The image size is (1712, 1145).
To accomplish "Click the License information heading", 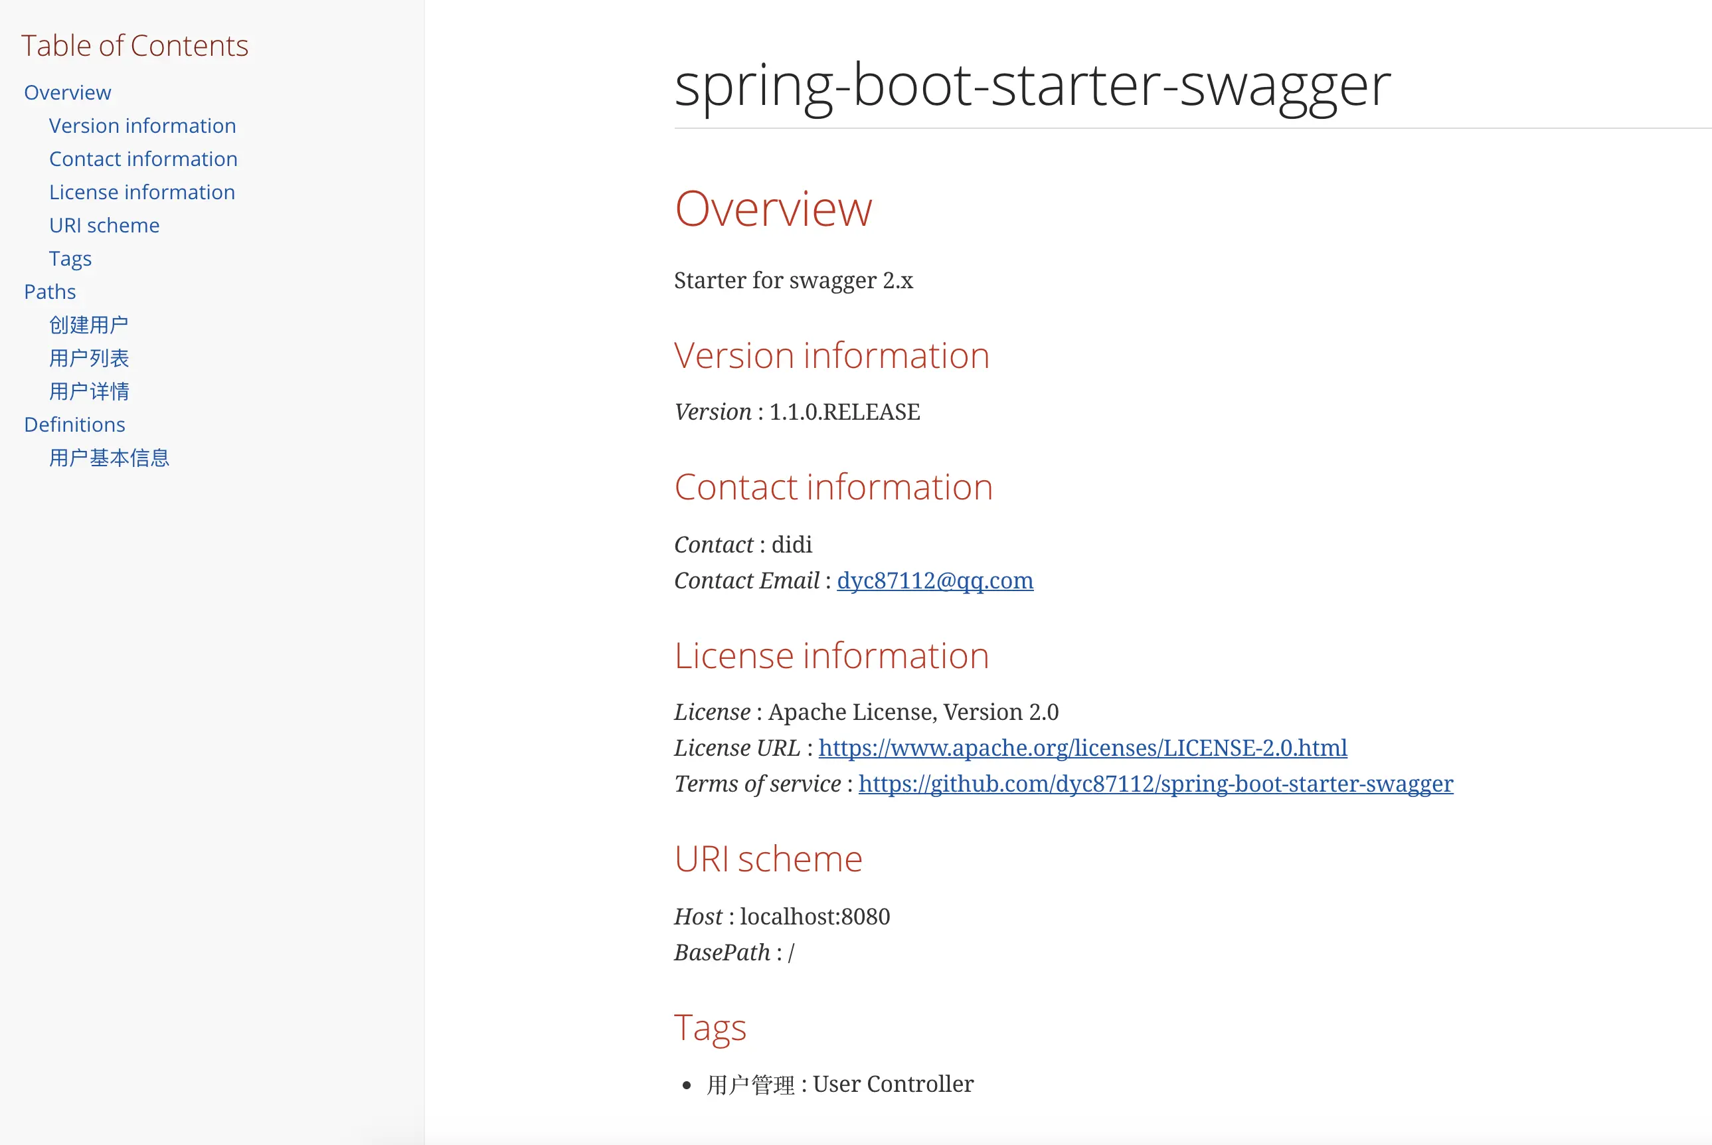I will (x=831, y=656).
